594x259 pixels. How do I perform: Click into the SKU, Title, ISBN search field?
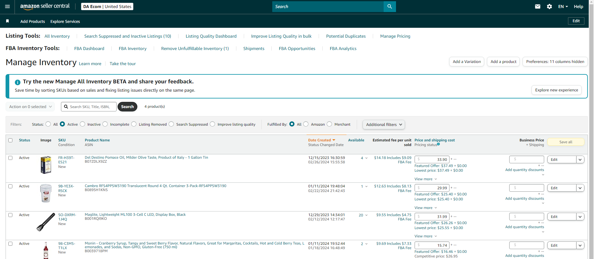coord(89,107)
